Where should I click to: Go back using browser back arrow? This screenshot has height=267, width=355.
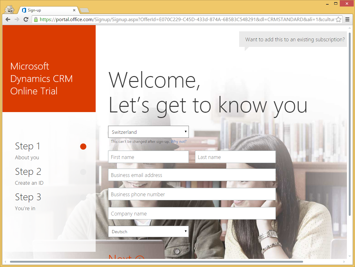(8, 20)
